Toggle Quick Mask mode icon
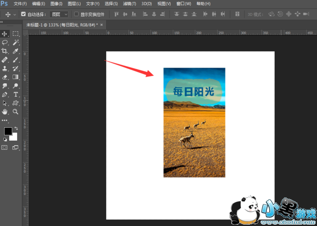Viewport: 317px width, 226px height. click(5, 147)
